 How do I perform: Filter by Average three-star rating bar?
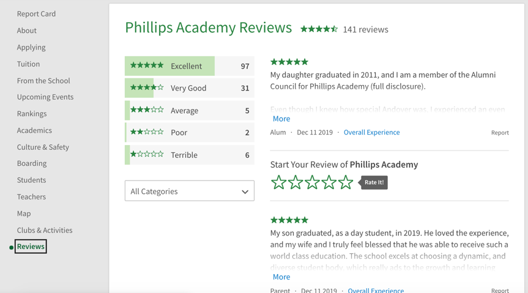point(190,111)
